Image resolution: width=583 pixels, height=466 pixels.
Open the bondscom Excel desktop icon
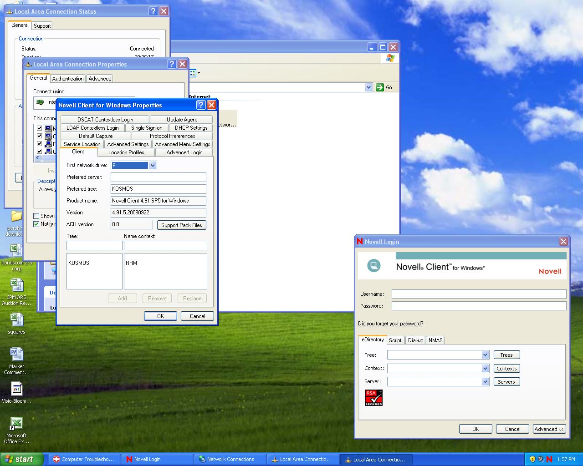(x=16, y=250)
